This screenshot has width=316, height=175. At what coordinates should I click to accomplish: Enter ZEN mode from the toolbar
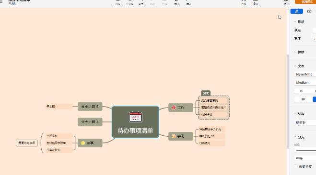pyautogui.click(x=244, y=2)
